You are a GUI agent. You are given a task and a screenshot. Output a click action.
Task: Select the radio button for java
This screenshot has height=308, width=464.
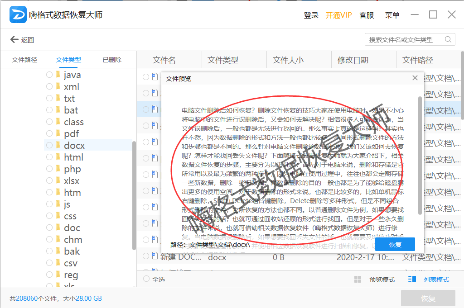coord(49,75)
